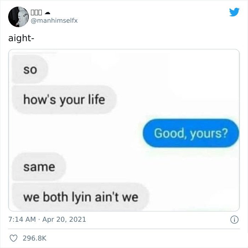
Task: Open the tweet info icon
Action: pyautogui.click(x=234, y=220)
